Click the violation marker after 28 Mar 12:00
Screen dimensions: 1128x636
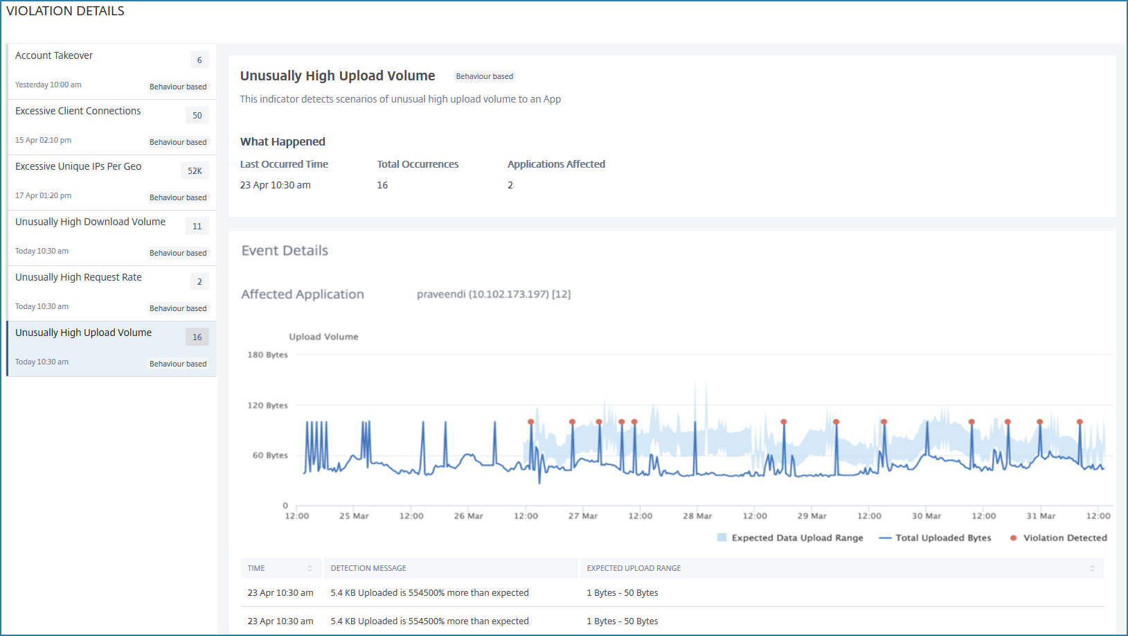point(784,422)
